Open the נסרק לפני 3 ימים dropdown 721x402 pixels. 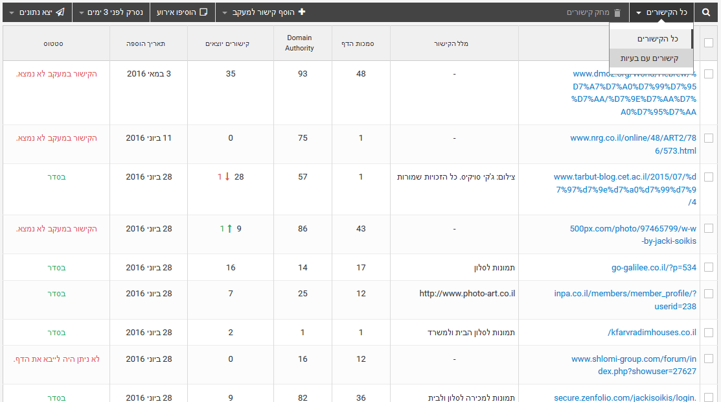(111, 12)
